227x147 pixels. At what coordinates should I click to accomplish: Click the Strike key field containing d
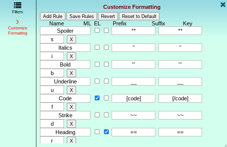[52, 124]
